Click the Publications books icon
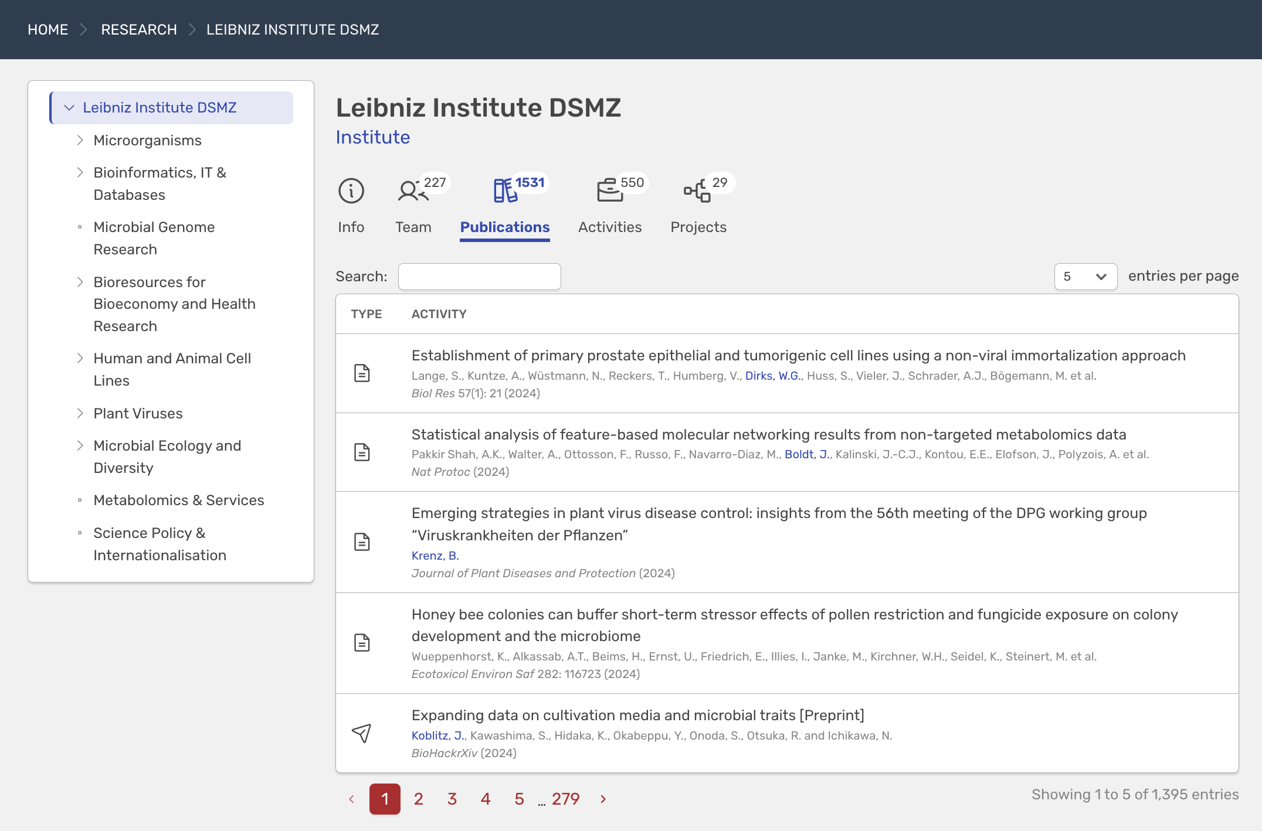The width and height of the screenshot is (1262, 831). coord(505,191)
